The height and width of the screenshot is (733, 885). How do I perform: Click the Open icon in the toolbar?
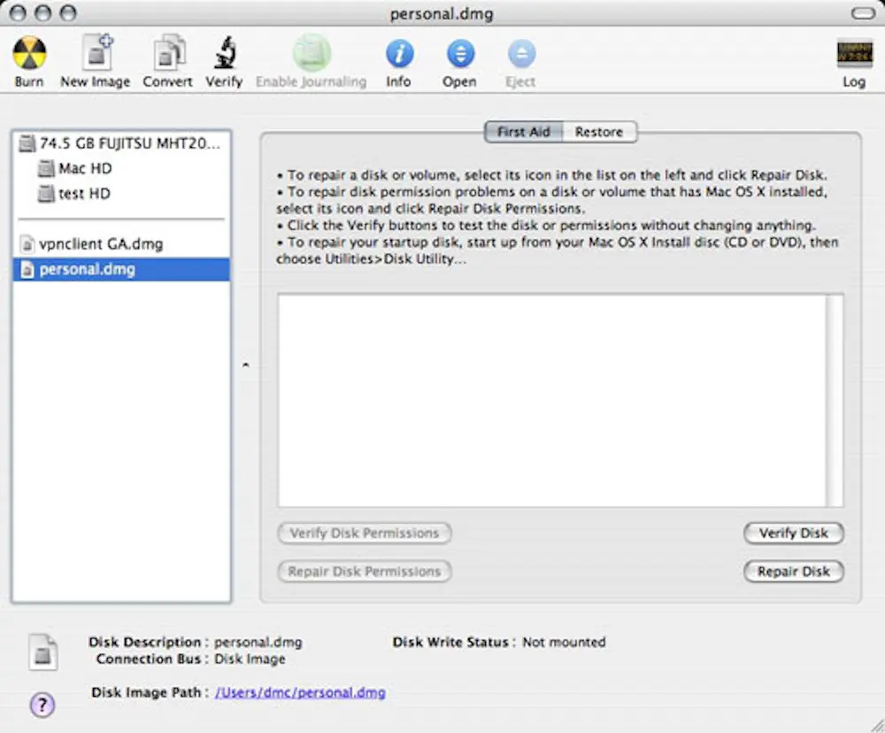[x=458, y=55]
